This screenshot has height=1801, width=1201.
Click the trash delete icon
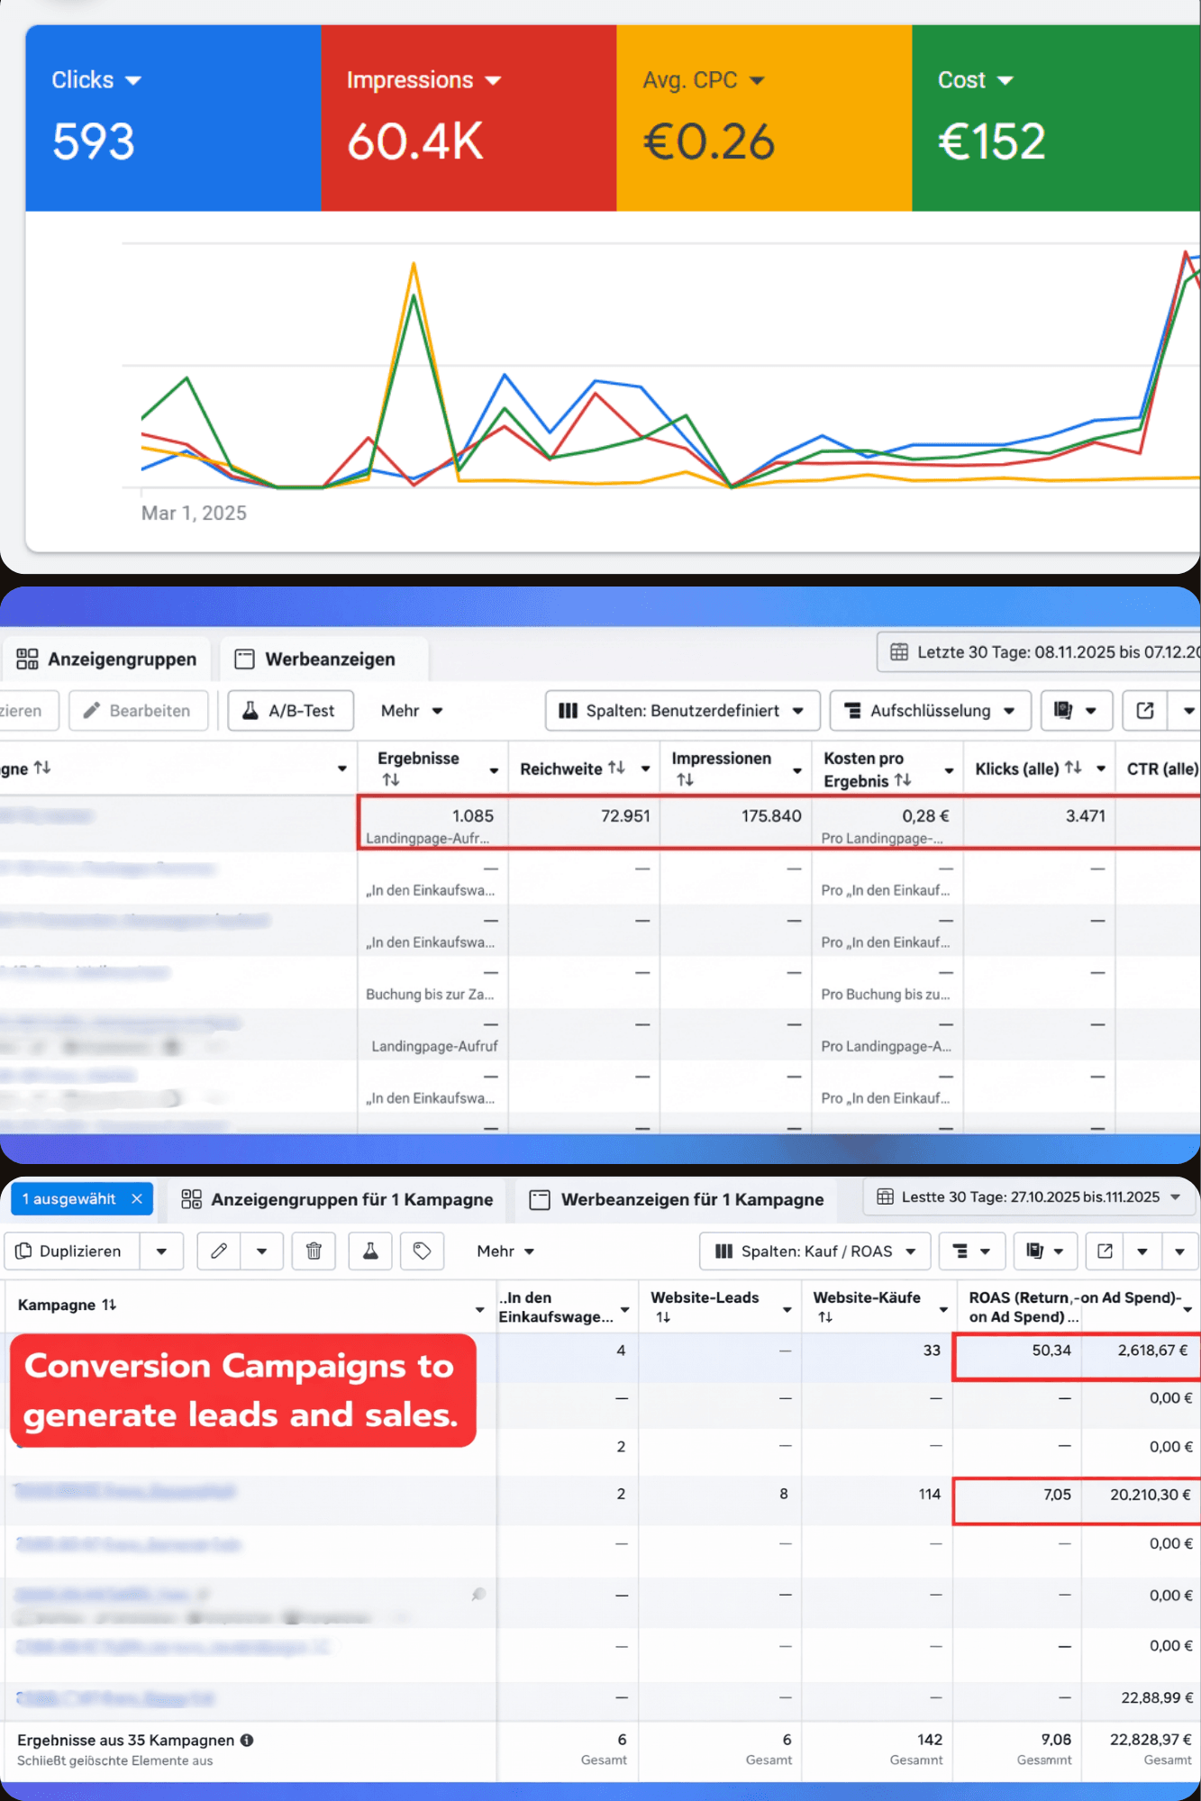314,1251
